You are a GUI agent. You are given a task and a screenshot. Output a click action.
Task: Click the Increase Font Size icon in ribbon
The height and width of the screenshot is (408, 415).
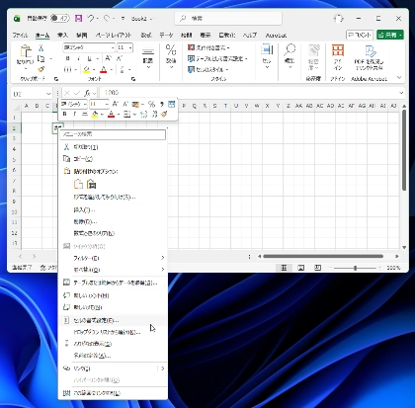pyautogui.click(x=108, y=58)
